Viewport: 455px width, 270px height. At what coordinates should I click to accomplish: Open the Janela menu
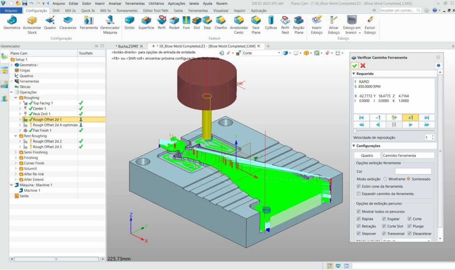click(194, 4)
